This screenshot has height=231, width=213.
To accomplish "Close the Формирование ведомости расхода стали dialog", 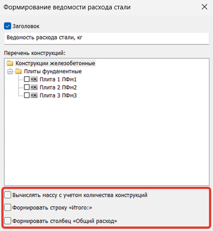I will tap(204, 7).
